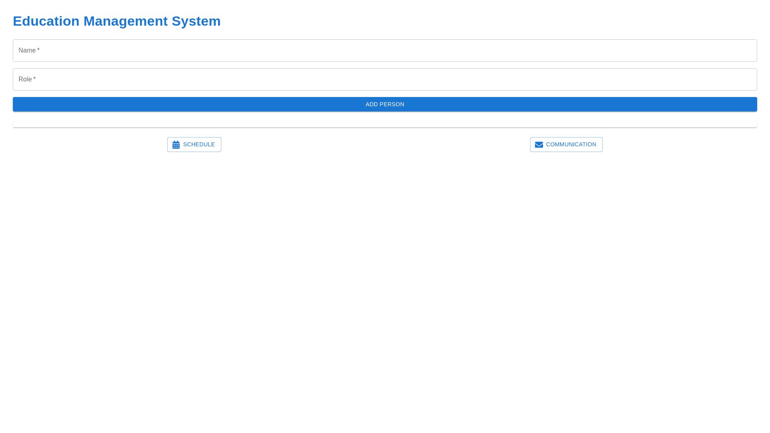Click the SCHEDULE text label
This screenshot has height=433, width=770.
tap(199, 144)
